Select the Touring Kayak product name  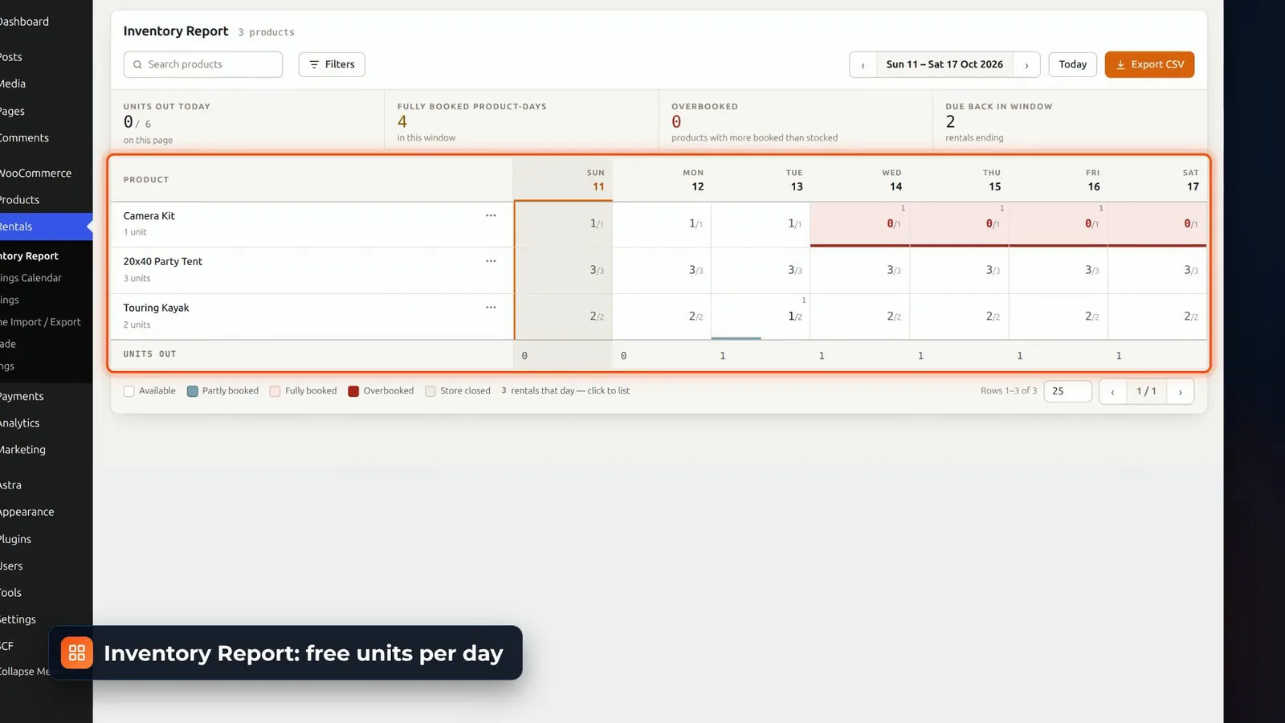pos(156,308)
